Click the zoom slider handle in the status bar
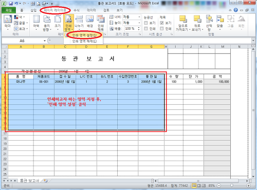The height and width of the screenshot is (190, 257). pos(232,185)
